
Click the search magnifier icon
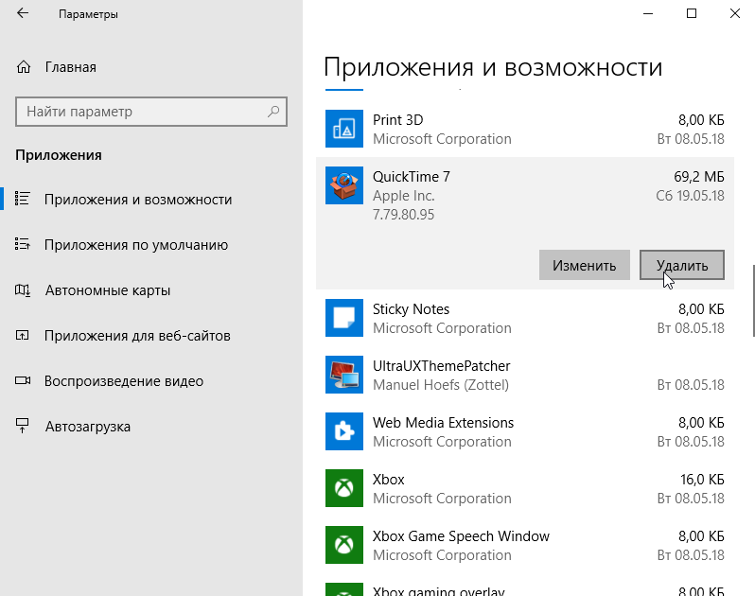click(x=273, y=112)
